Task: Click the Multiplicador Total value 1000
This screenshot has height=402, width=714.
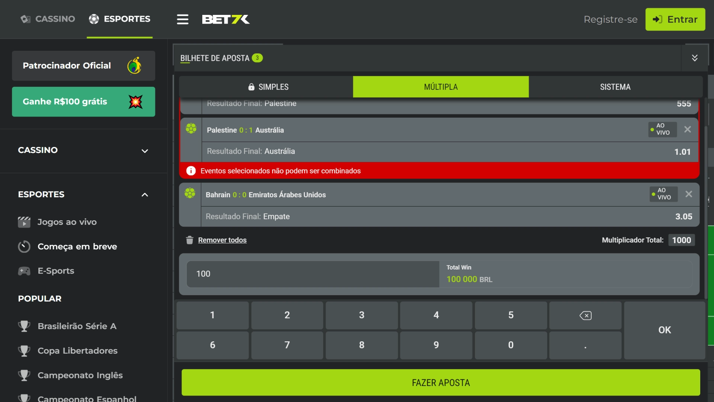Action: (x=681, y=240)
